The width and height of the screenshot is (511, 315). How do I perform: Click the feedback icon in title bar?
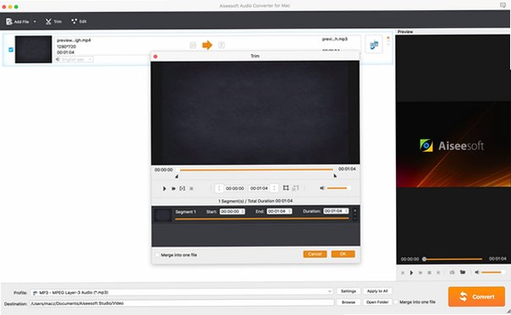click(503, 4)
